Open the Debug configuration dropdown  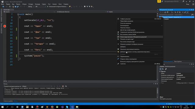coord(31,7)
